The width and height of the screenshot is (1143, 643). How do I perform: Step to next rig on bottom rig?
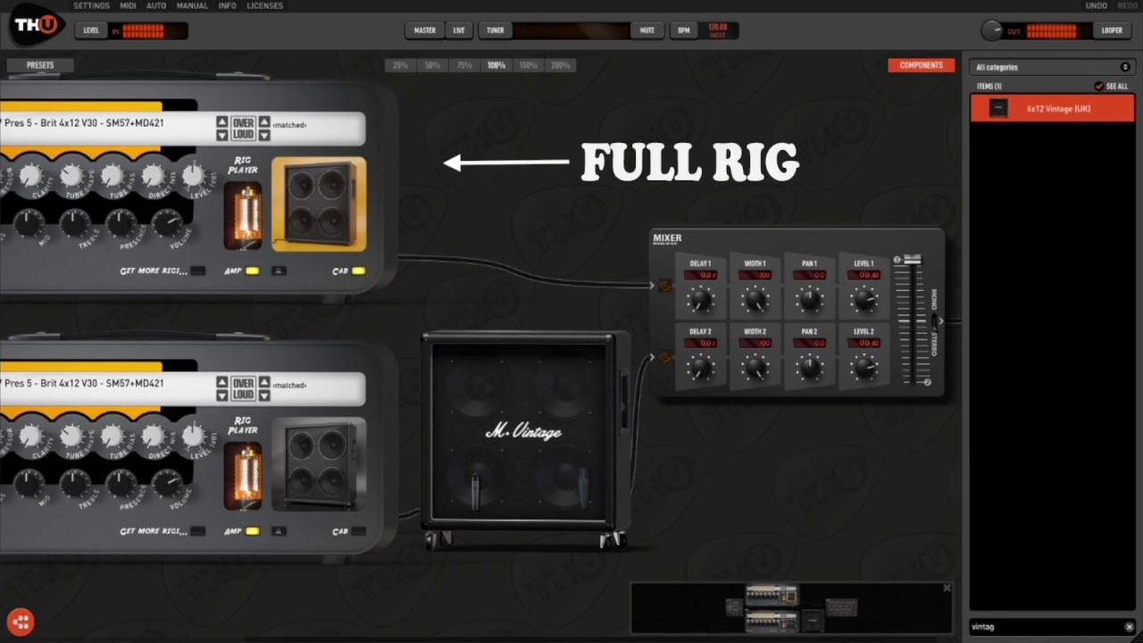tap(221, 396)
